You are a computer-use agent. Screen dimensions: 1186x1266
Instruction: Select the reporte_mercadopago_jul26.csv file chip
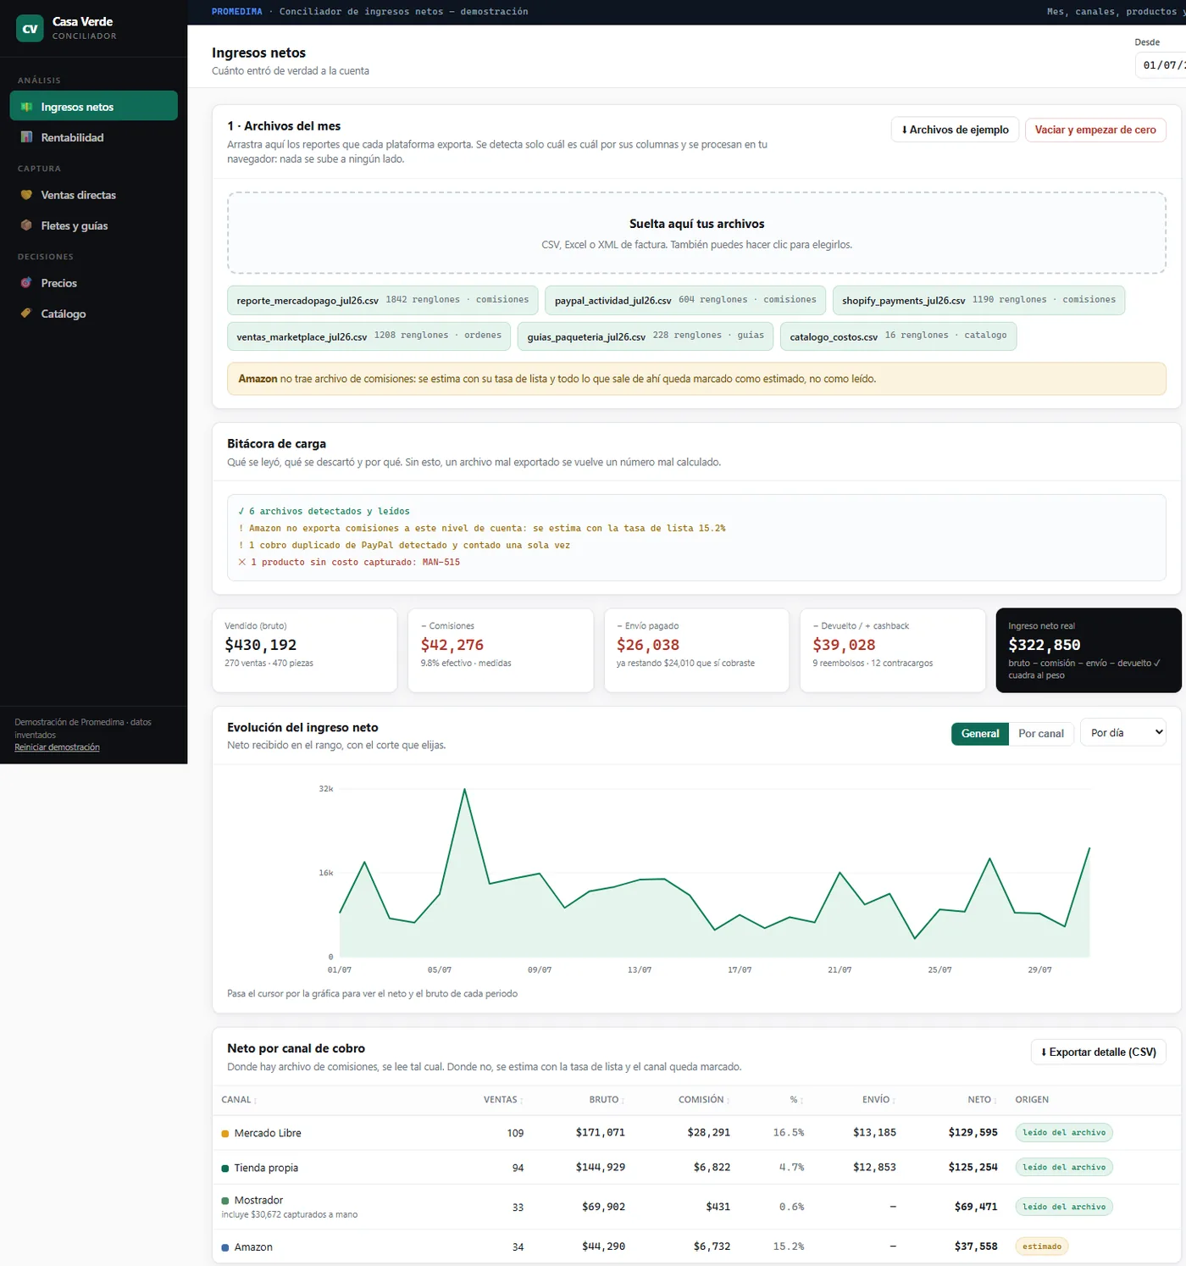click(382, 300)
